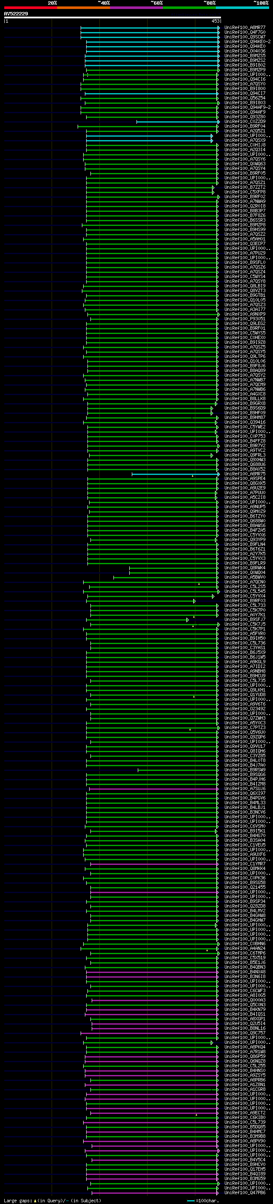The height and width of the screenshot is (1204, 273).
Task: Click hit label UniRef100_C0HIJ8
Action: [245, 145]
